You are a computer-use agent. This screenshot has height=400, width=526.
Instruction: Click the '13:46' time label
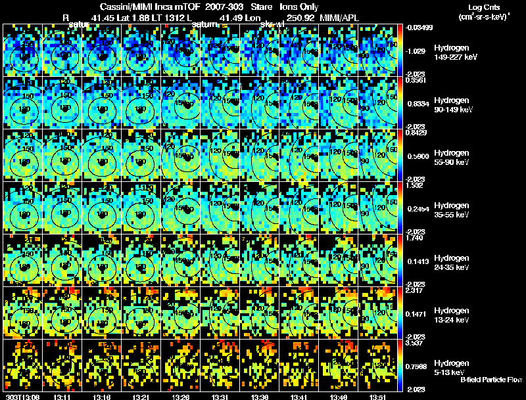tap(338, 397)
